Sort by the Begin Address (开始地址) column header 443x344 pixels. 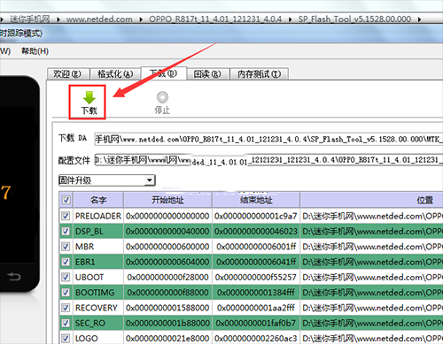167,200
